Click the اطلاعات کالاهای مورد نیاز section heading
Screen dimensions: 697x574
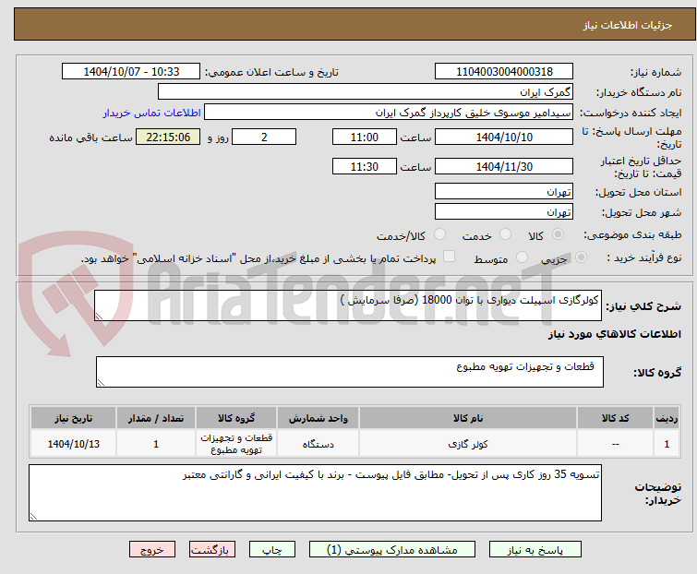click(x=614, y=334)
